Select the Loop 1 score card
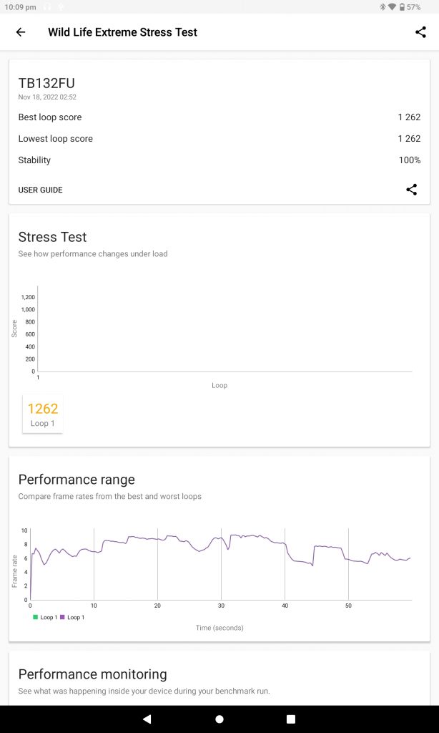This screenshot has width=439, height=733. pos(43,414)
